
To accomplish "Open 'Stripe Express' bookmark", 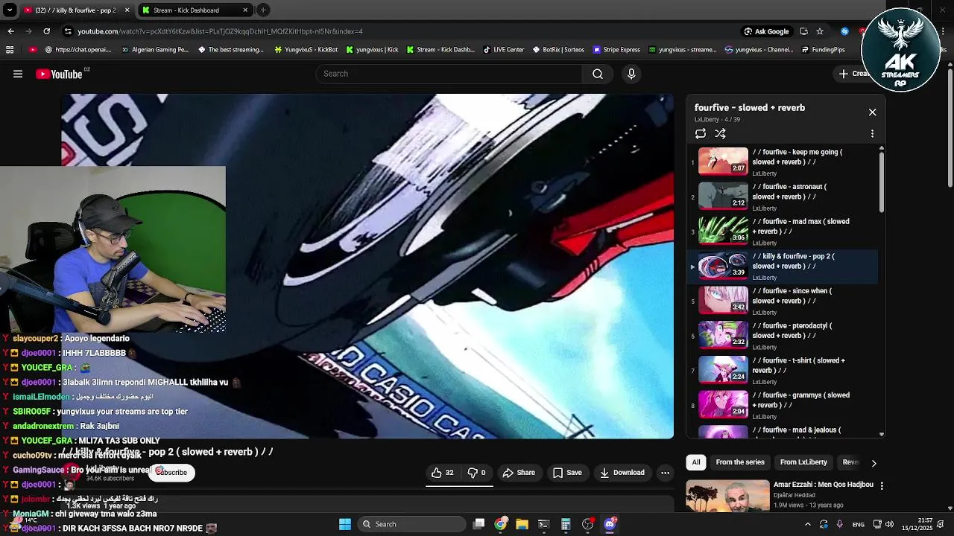I will (616, 50).
